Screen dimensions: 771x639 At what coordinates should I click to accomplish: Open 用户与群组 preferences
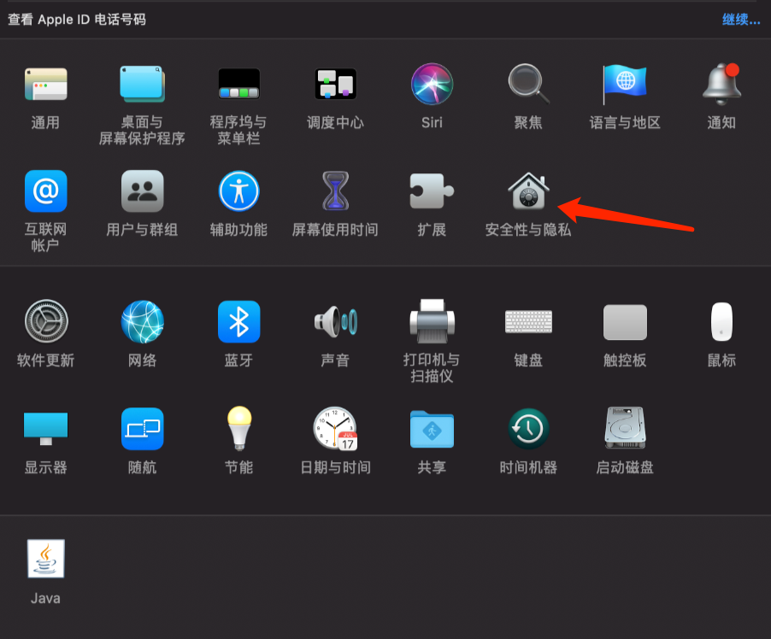[142, 191]
